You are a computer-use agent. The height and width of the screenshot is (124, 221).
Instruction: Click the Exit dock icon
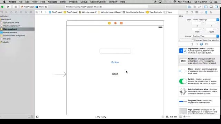click(121, 23)
